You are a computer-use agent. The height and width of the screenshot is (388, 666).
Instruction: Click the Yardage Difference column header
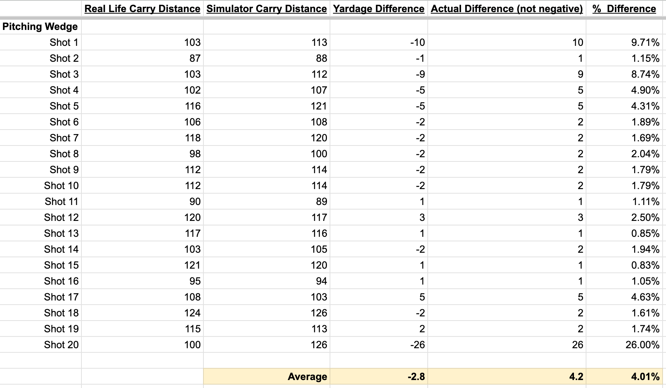coord(378,9)
